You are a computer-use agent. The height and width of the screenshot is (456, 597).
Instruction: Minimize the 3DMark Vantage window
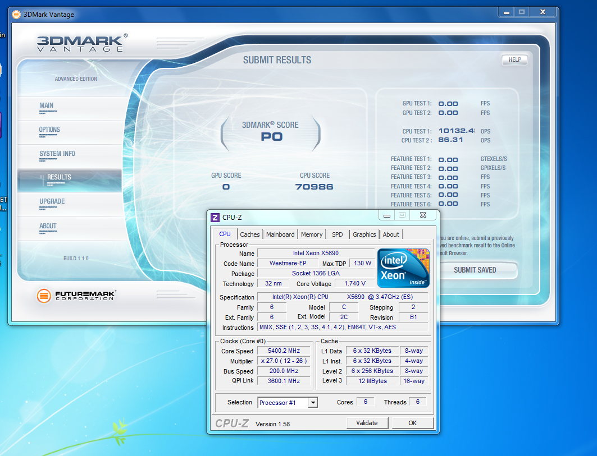pos(507,12)
